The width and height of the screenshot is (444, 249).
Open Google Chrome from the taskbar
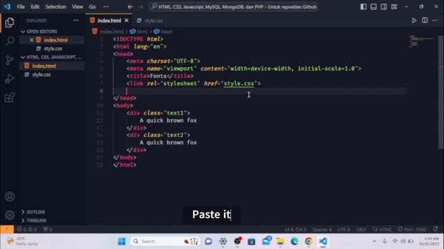309,241
